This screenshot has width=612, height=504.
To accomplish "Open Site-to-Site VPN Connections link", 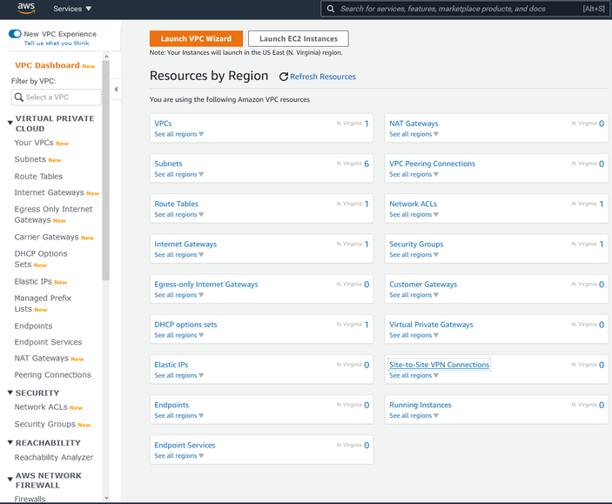I will (x=439, y=365).
